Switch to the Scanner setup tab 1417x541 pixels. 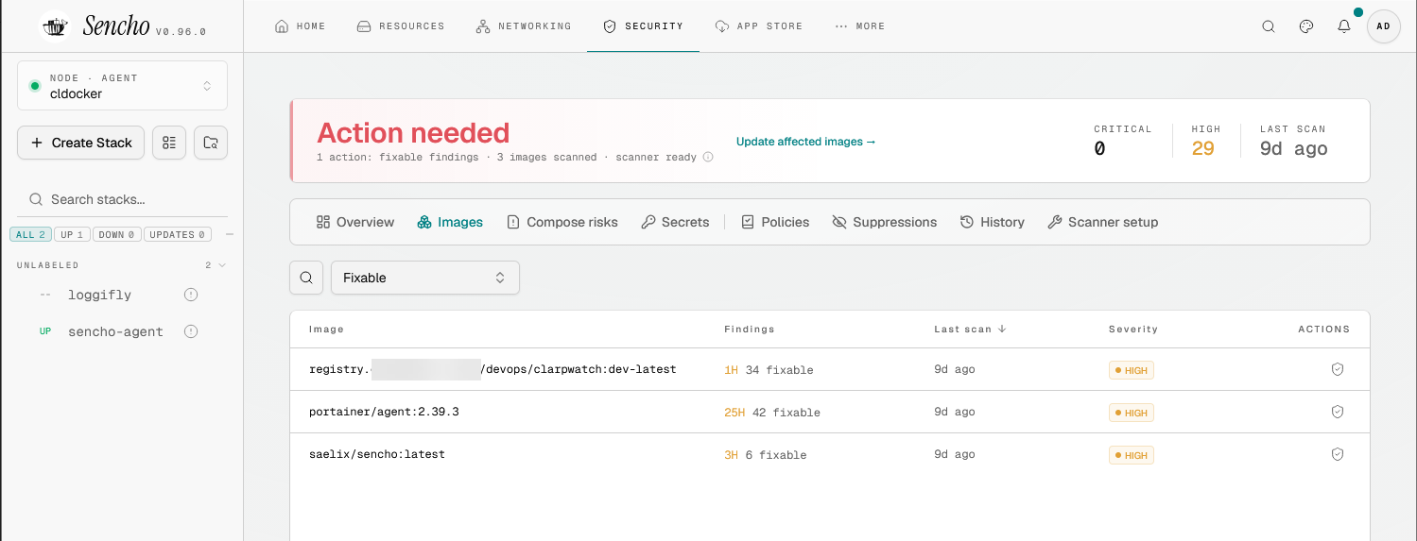(1102, 222)
